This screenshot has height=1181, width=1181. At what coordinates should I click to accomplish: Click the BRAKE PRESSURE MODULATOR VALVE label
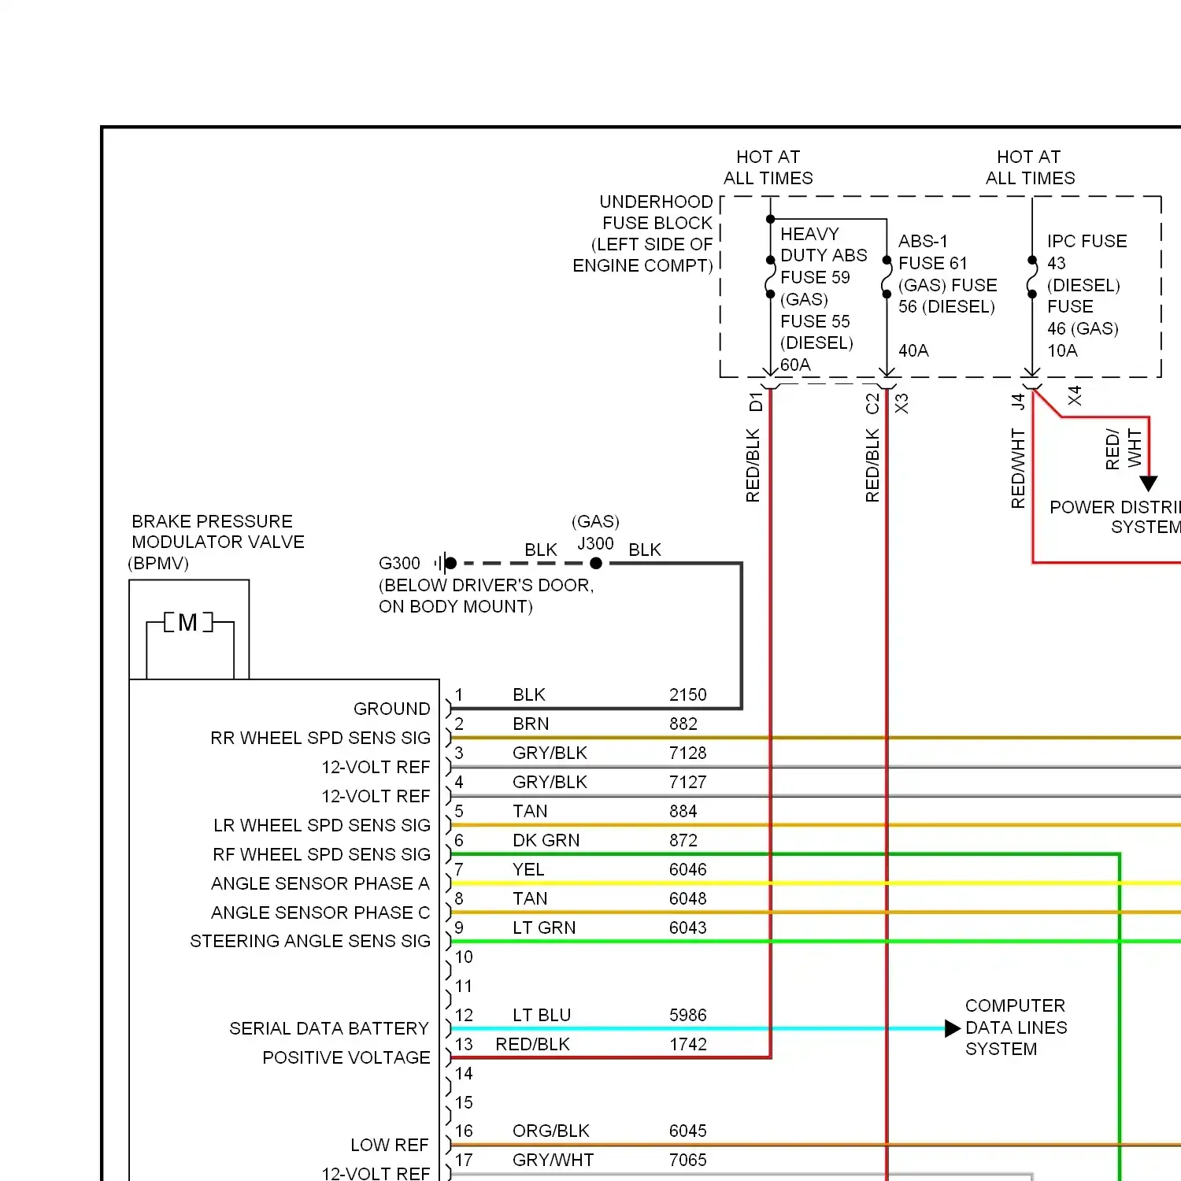click(x=217, y=542)
